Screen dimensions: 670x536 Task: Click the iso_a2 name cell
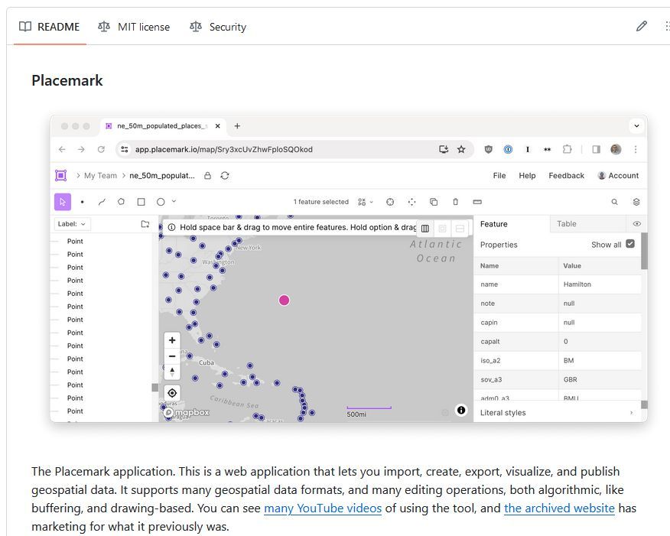pos(516,360)
